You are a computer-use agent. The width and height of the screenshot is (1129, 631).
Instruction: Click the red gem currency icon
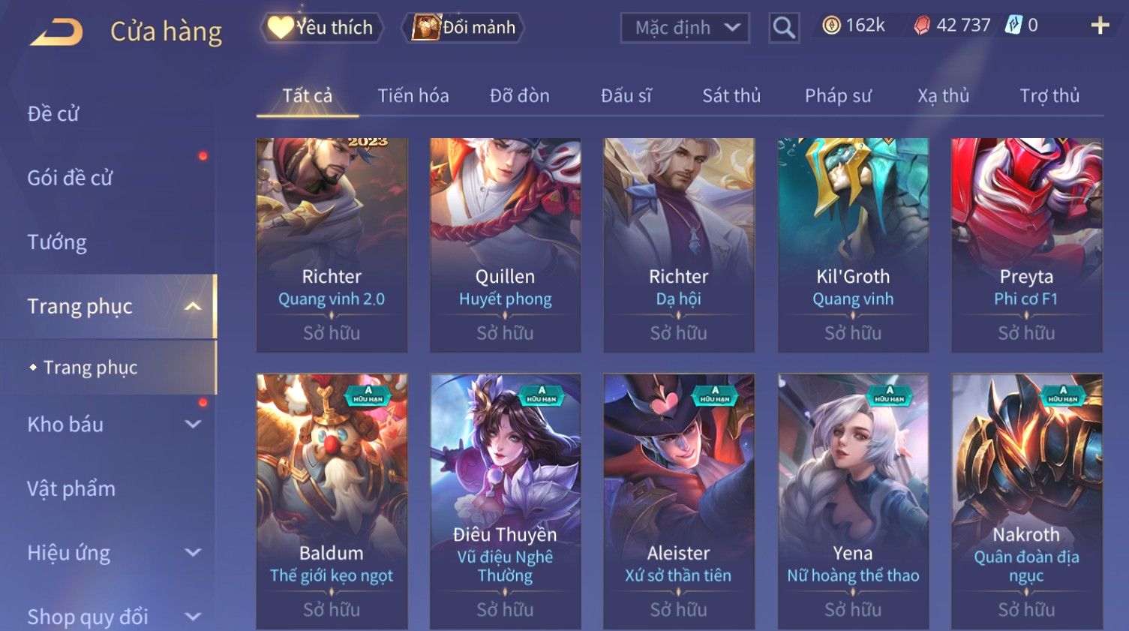click(921, 26)
